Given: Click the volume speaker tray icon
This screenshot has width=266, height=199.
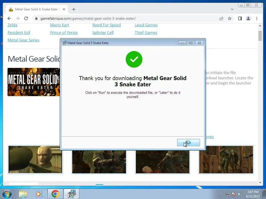Looking at the screenshot, I should tap(240, 194).
